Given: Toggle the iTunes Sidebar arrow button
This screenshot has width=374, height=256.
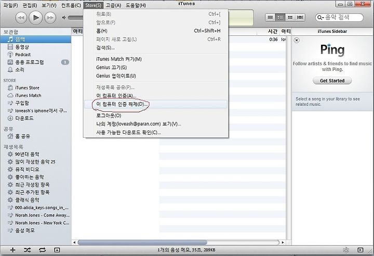Looking at the screenshot, I should point(360,250).
